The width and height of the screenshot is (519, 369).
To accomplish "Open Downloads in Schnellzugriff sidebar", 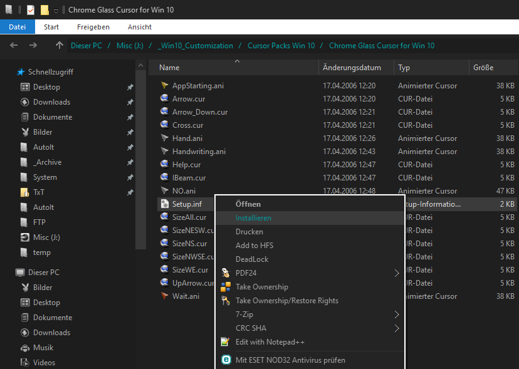I will coord(51,102).
